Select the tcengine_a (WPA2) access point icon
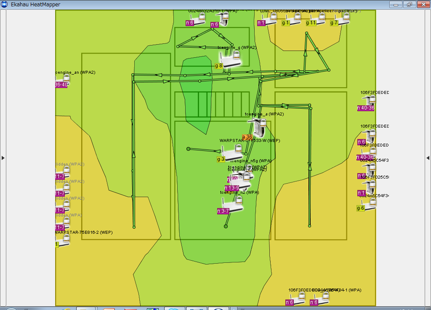Screen dimensions: 431x310 coord(258,127)
